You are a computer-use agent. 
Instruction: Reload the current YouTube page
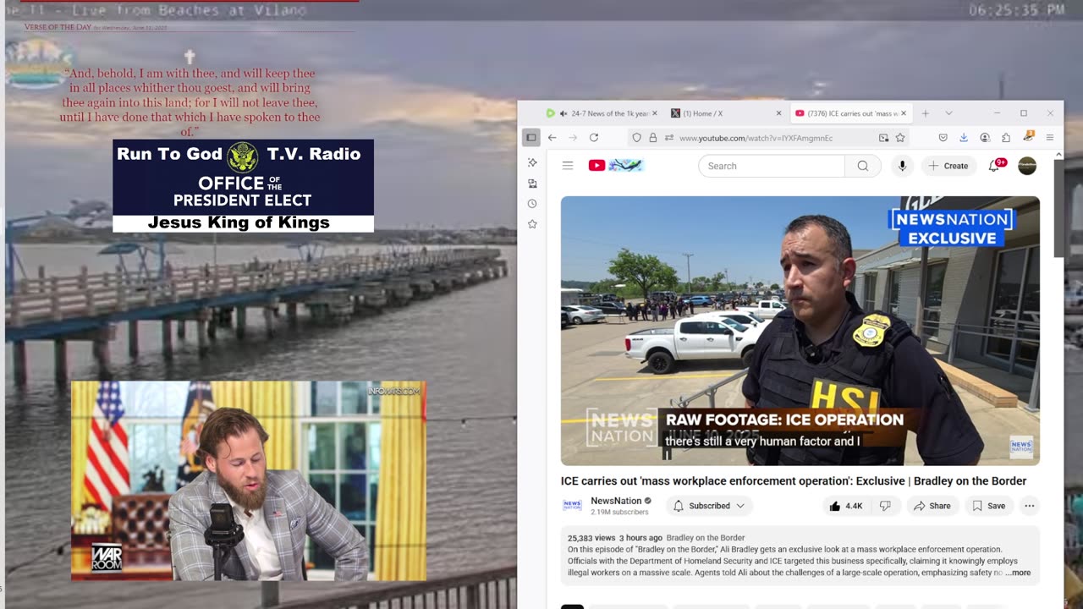pyautogui.click(x=594, y=137)
